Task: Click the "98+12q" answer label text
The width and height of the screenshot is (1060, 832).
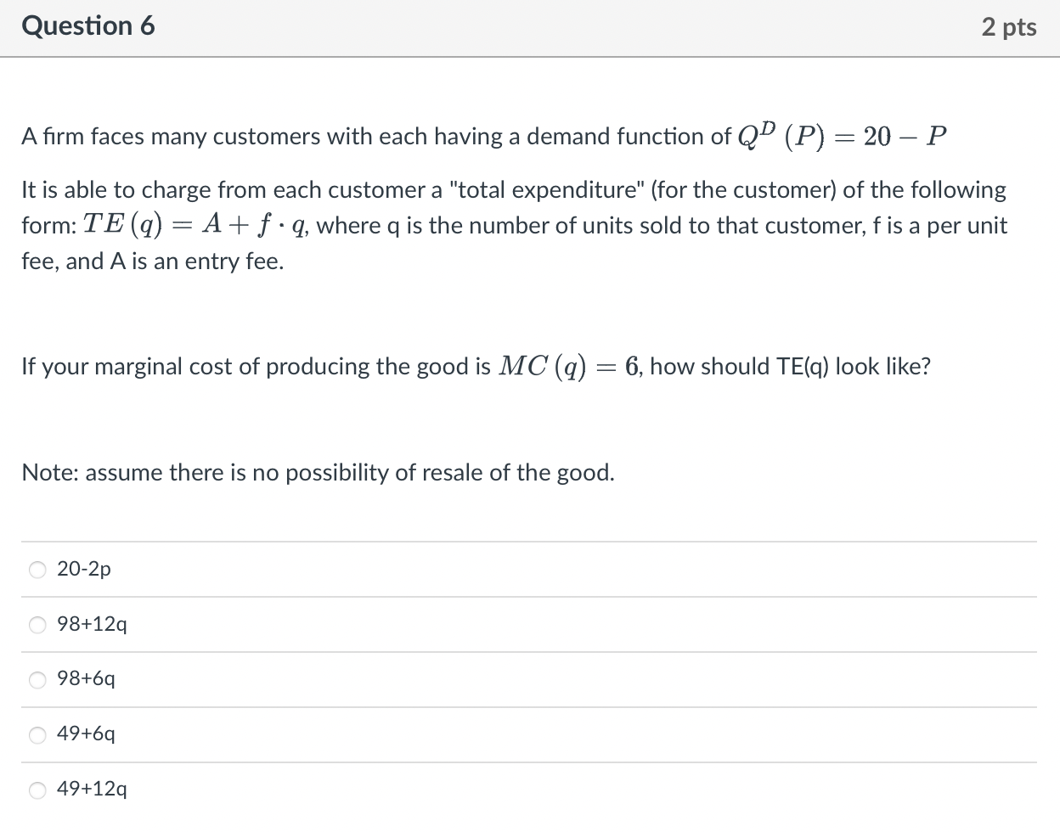Action: tap(93, 625)
